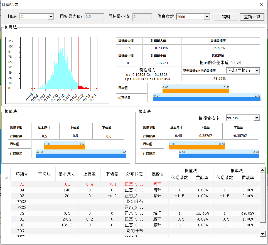Click the table grip icon left of header
Screen dimensions: 268x245
(7, 178)
